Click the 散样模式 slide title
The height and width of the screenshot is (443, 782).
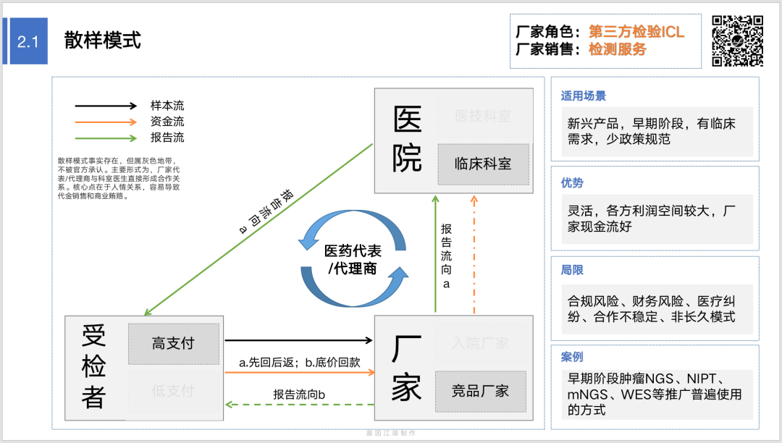(x=103, y=41)
